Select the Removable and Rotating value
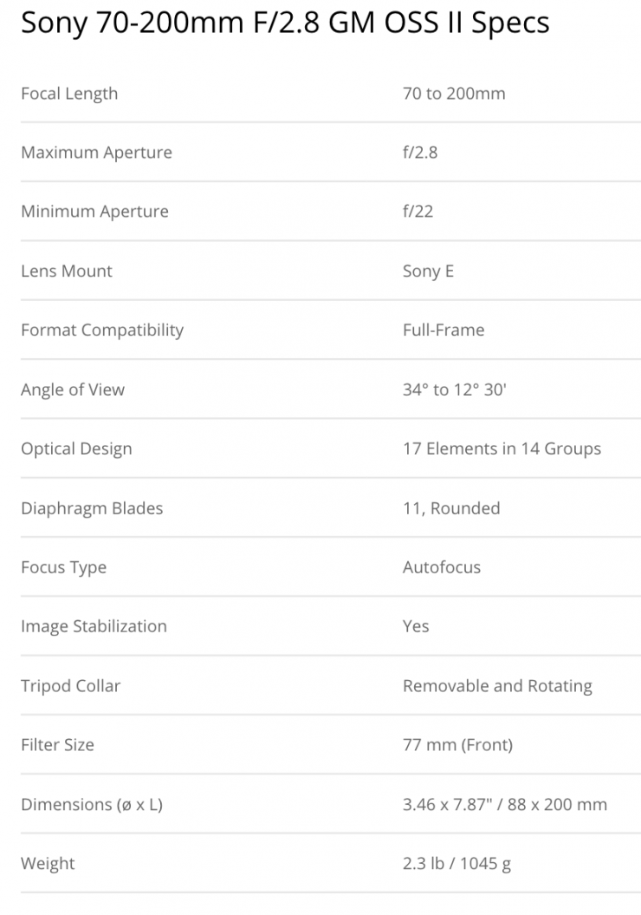641x915 pixels. pyautogui.click(x=497, y=686)
